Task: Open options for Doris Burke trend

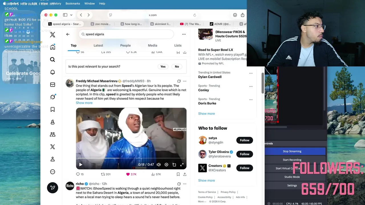Action: coord(251,100)
